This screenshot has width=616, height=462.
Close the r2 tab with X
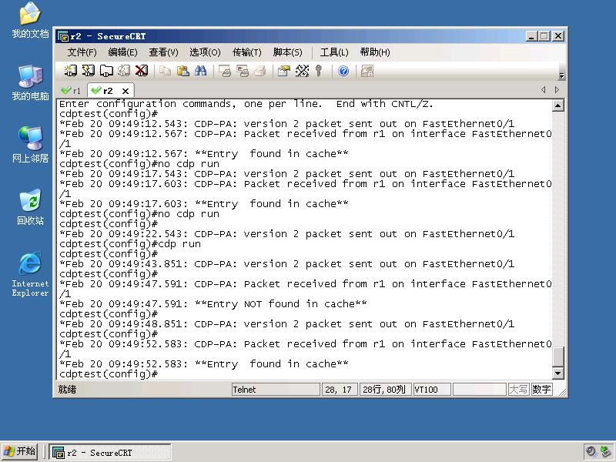(126, 91)
